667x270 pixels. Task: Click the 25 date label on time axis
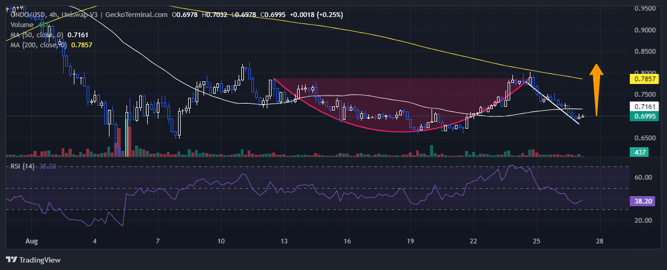click(x=537, y=241)
